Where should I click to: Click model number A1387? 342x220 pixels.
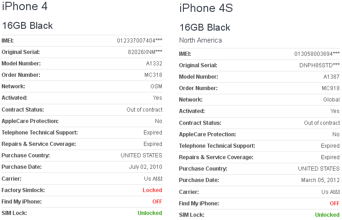click(x=331, y=77)
